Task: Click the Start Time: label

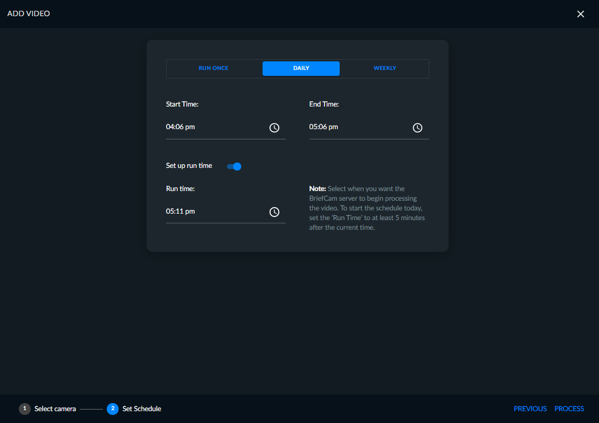Action: pyautogui.click(x=182, y=104)
